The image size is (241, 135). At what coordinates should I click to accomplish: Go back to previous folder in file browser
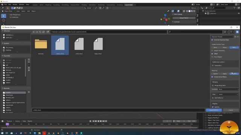click(34, 32)
